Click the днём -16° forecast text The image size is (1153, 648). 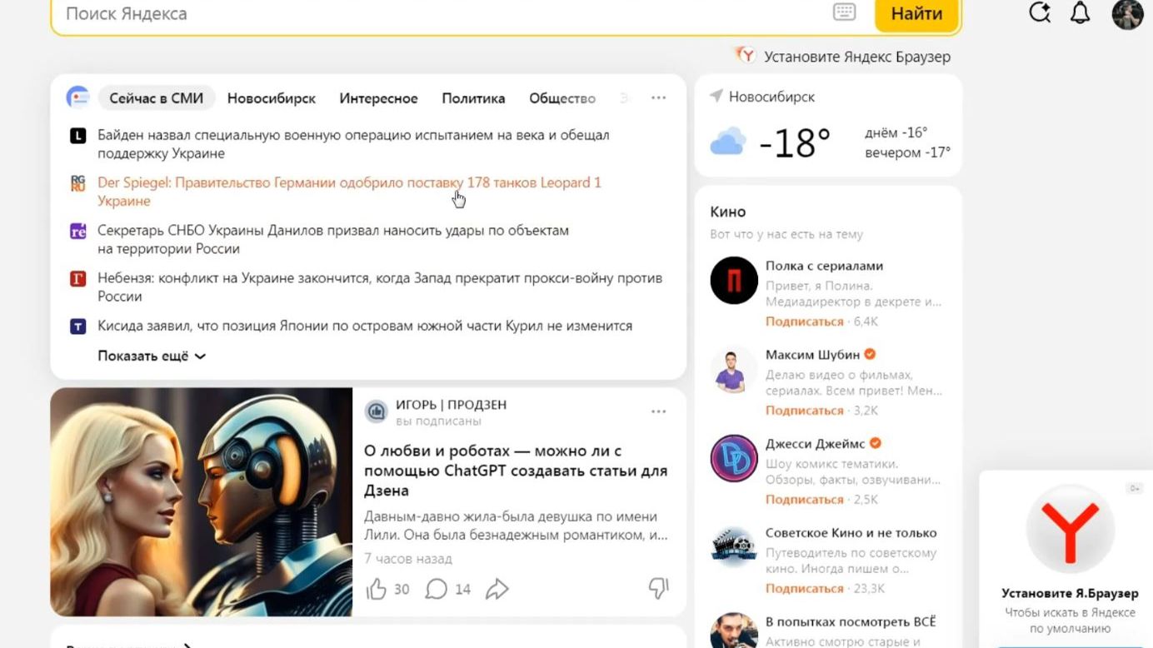pos(896,133)
